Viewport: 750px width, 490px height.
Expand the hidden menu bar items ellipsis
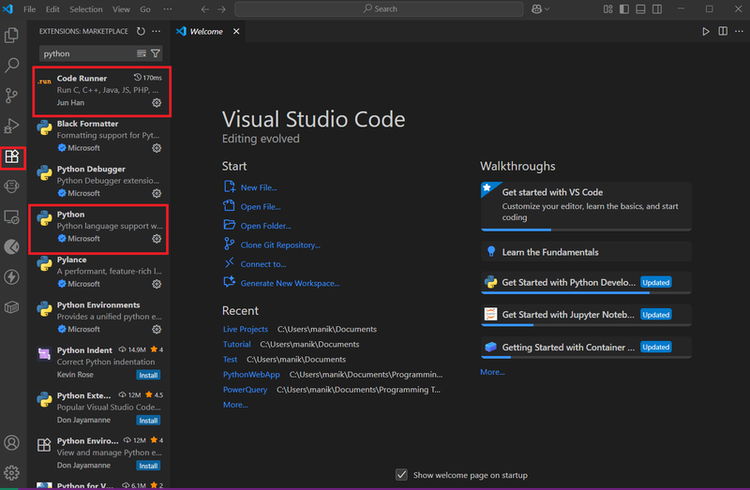coord(168,9)
